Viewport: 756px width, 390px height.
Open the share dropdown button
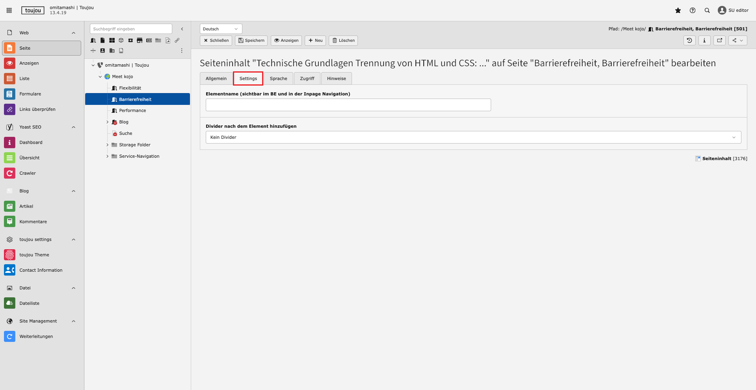click(737, 40)
